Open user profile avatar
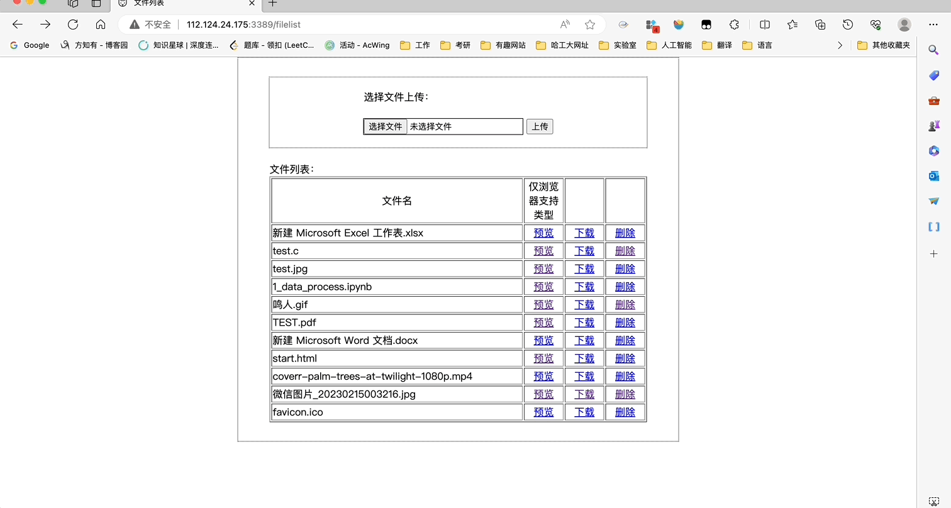This screenshot has height=508, width=951. click(904, 25)
